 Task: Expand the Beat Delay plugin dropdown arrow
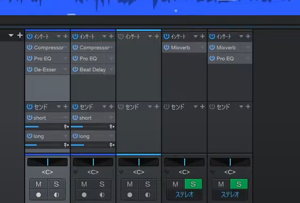pyautogui.click(x=111, y=69)
